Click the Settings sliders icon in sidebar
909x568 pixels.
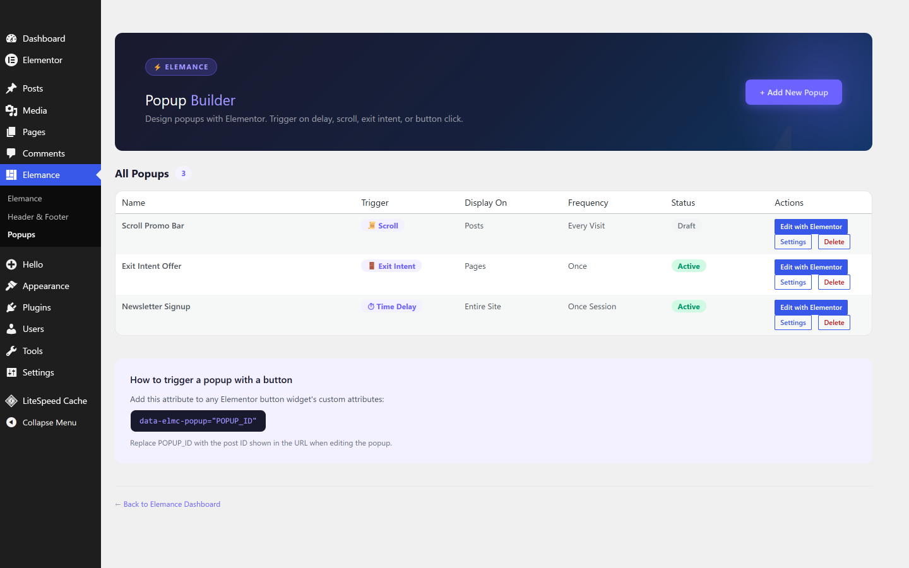click(11, 372)
